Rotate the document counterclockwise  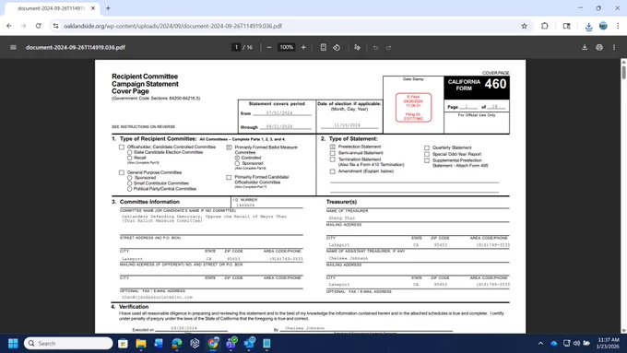click(337, 47)
